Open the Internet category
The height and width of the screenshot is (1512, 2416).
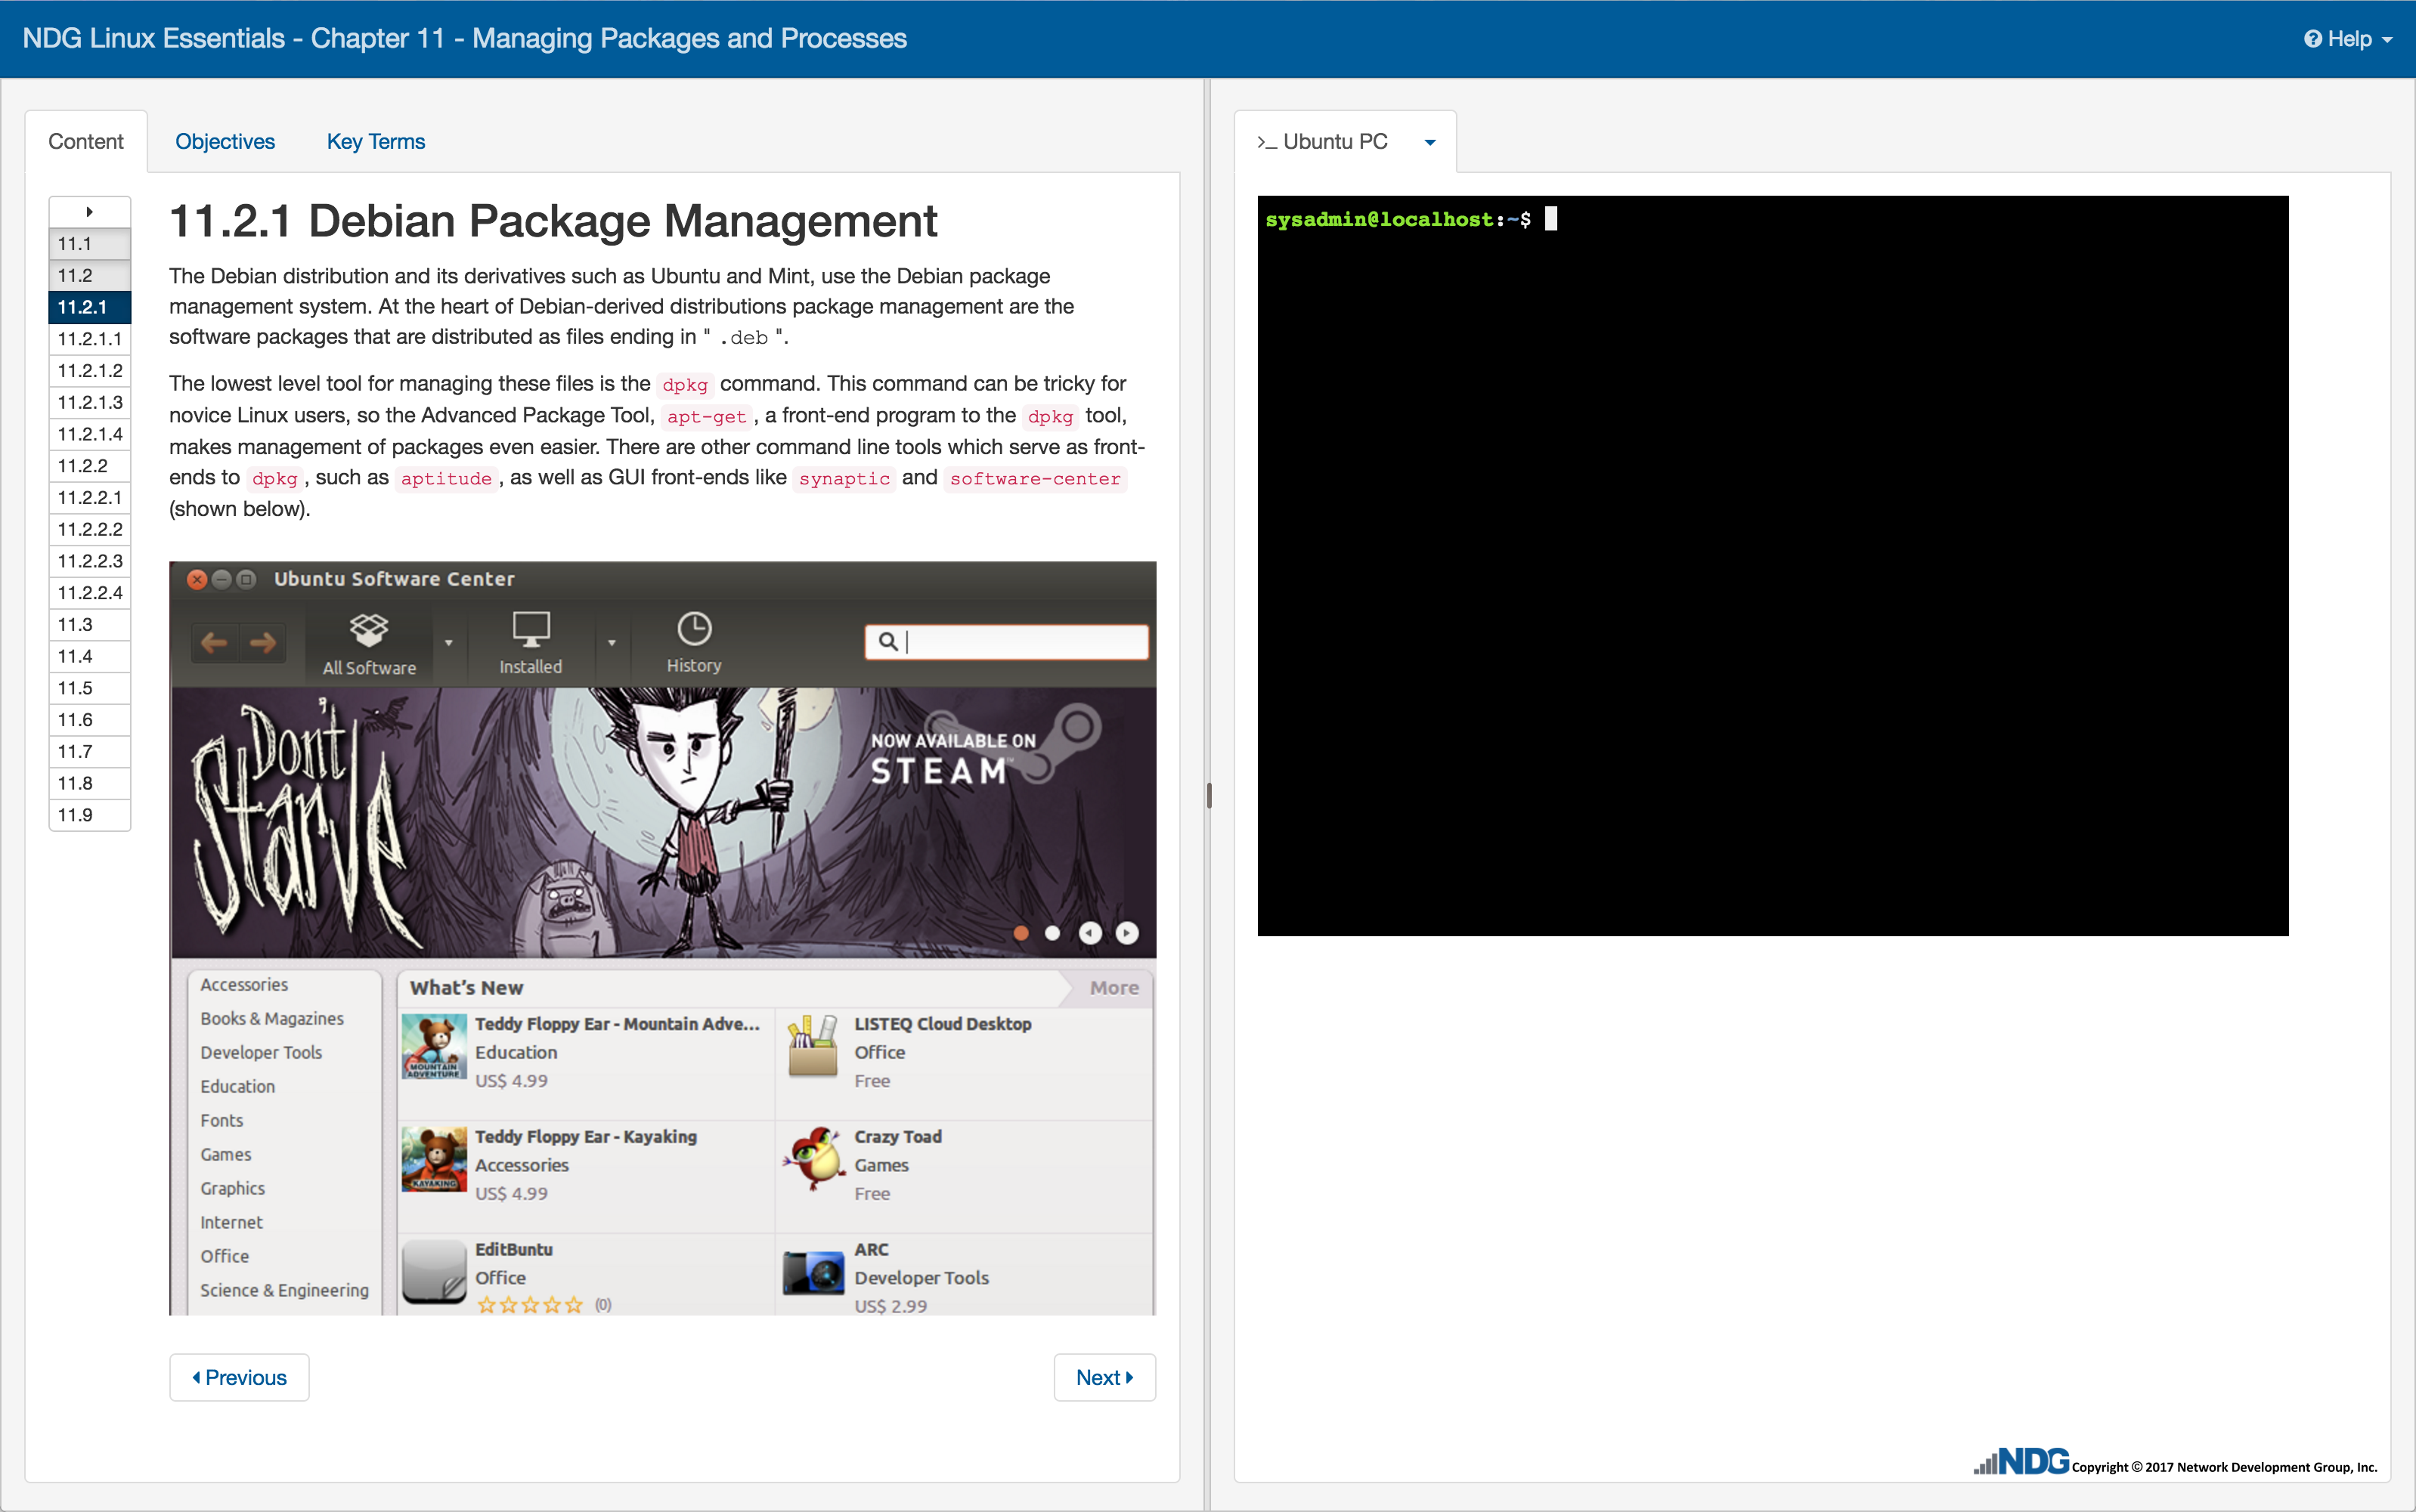(x=231, y=1223)
